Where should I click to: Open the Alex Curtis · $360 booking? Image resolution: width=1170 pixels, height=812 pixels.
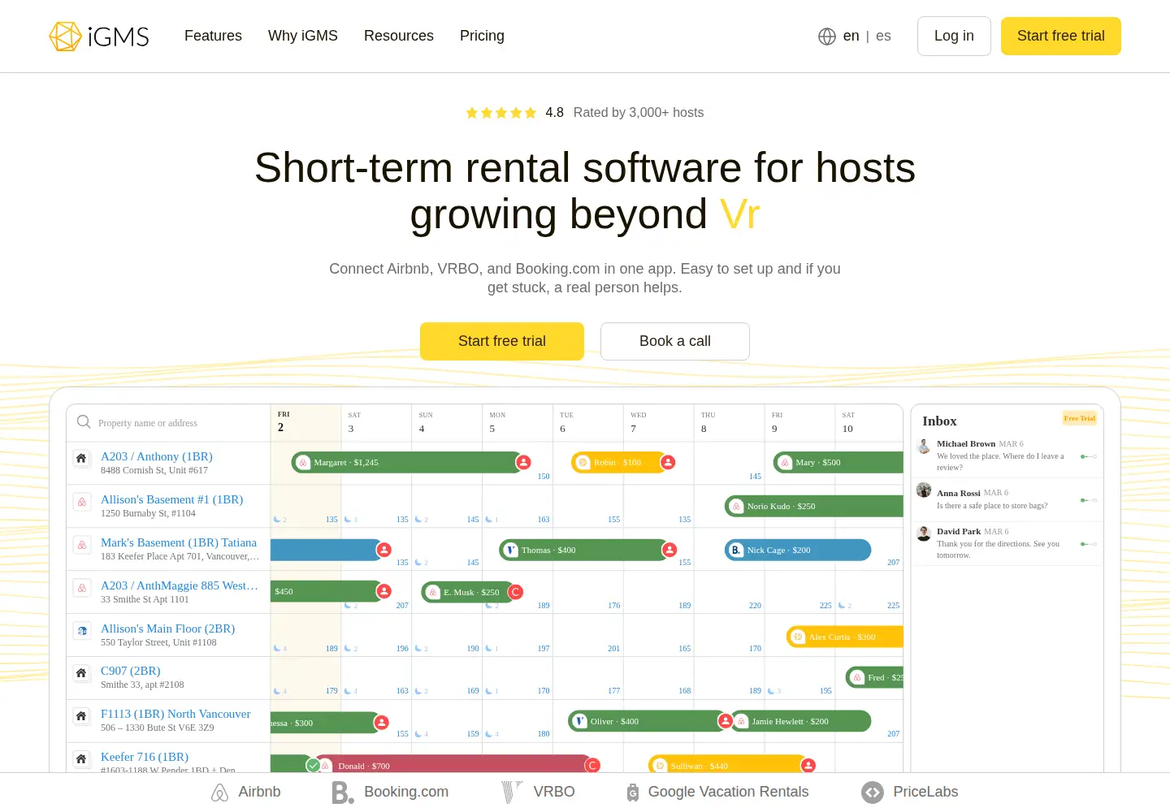click(845, 637)
